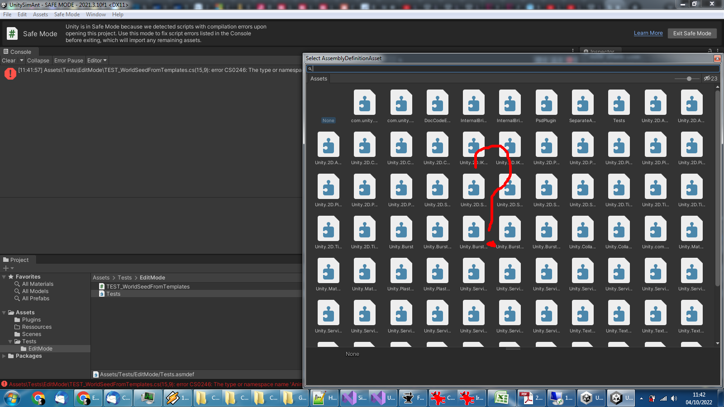Image resolution: width=724 pixels, height=407 pixels.
Task: Select the Ressources folder
Action: coord(37,327)
